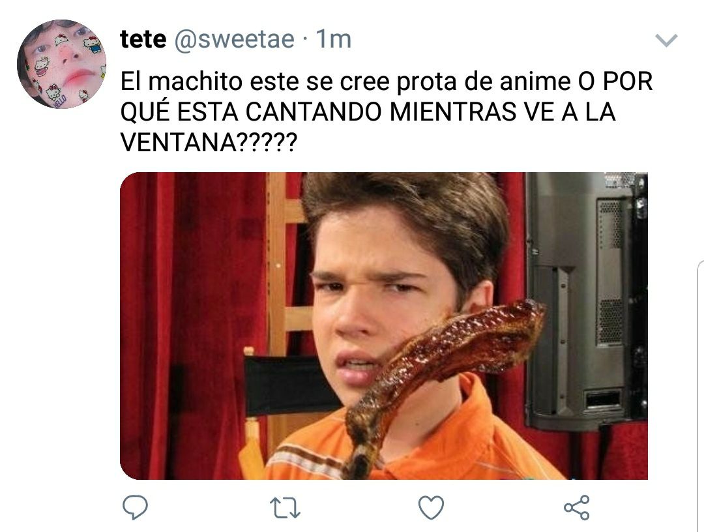Select the word VENTANA????? in tweet

tap(209, 143)
